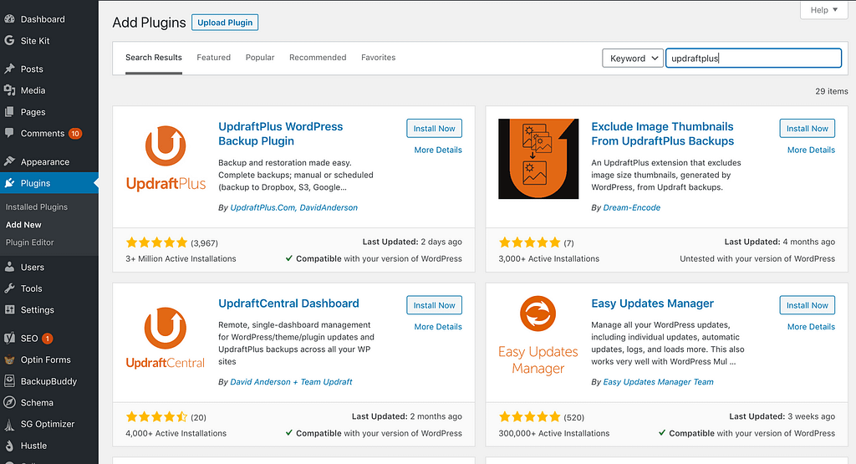This screenshot has height=464, width=856.
Task: Open Exclude Image Thumbnails title link
Action: tap(663, 134)
